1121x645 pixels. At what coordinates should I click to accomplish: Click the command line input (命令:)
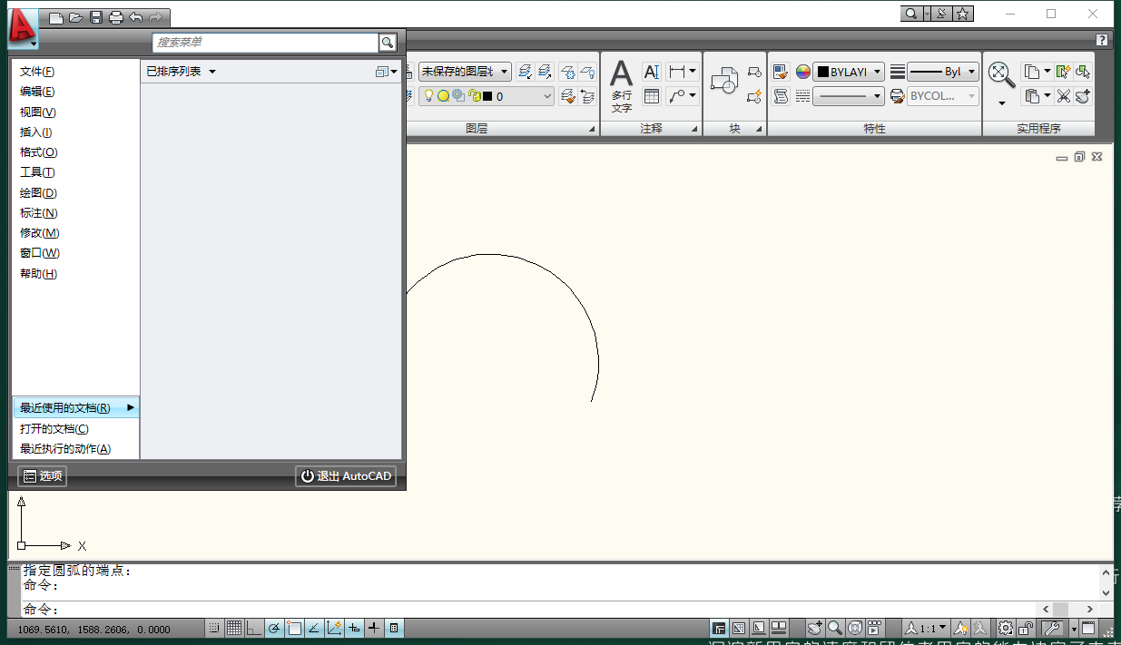(526, 610)
